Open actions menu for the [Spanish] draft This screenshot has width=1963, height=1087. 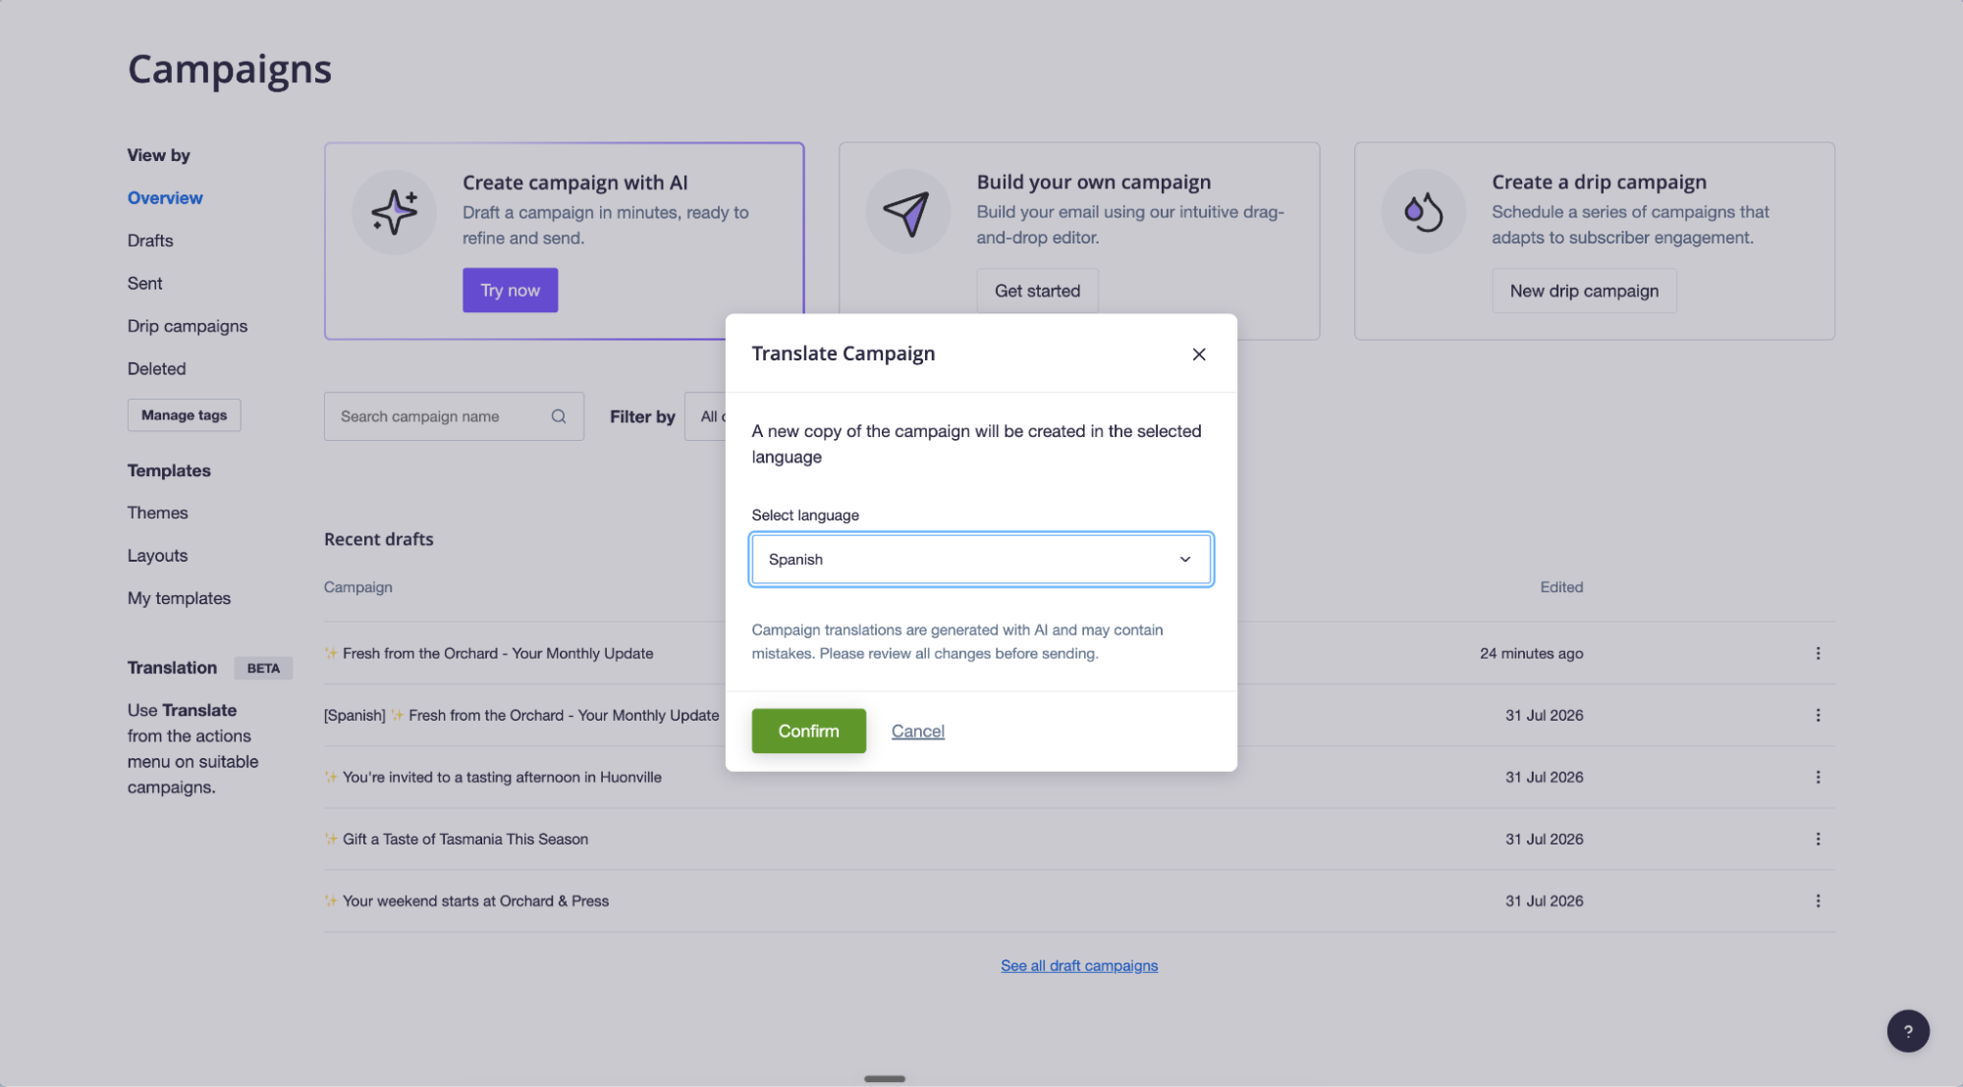click(1818, 715)
